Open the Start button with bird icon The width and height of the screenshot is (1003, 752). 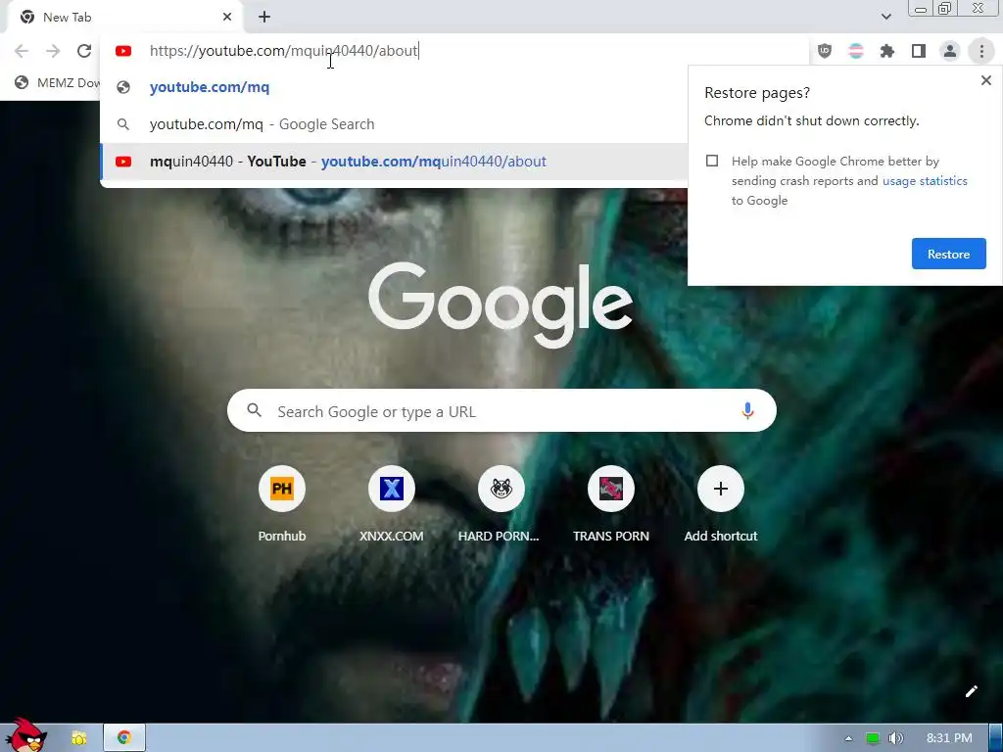pos(25,734)
